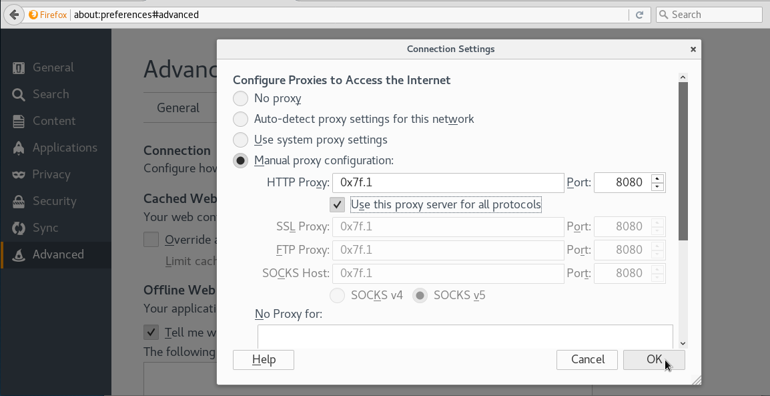Click the reload page icon
Screen dimensions: 770x396
(639, 15)
